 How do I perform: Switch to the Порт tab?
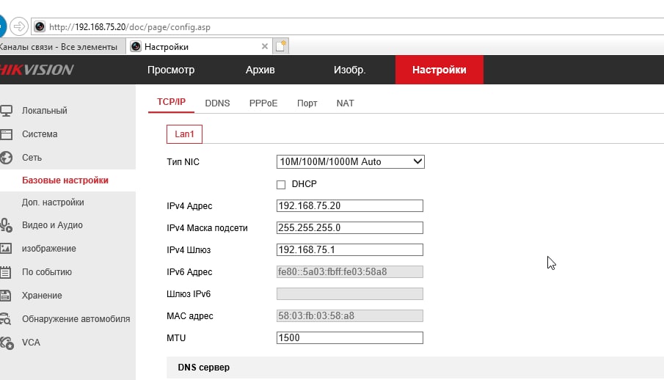click(x=307, y=103)
